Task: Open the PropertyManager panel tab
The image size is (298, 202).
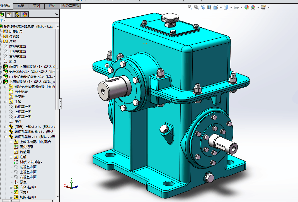Action: pyautogui.click(x=10, y=15)
